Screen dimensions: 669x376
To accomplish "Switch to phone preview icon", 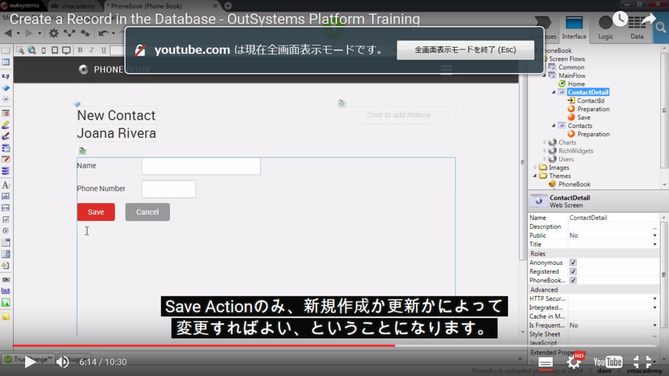I will coord(44,50).
